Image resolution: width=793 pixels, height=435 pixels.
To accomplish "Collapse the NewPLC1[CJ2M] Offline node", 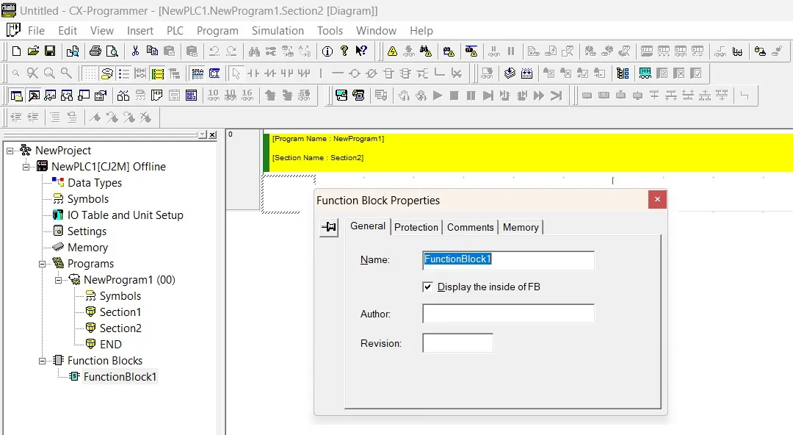I will (26, 167).
